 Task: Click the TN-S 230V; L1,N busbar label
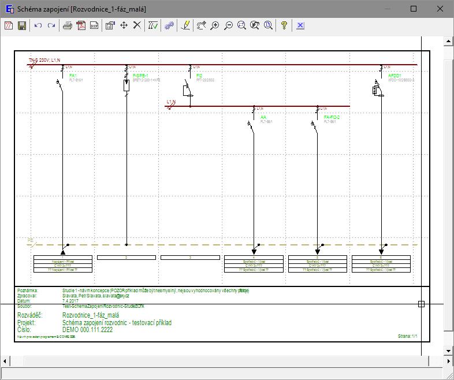pyautogui.click(x=44, y=60)
